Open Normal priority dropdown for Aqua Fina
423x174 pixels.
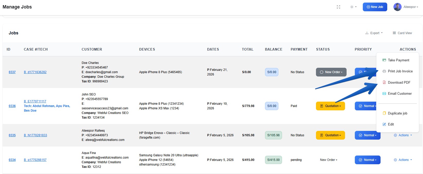367,160
